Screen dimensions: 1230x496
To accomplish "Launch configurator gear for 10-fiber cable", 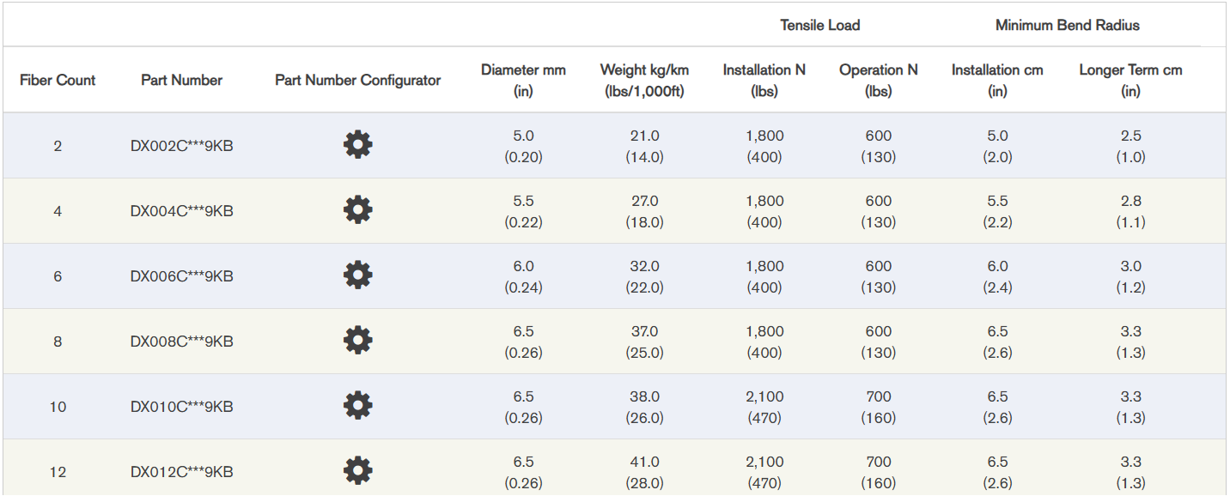I will pos(357,406).
